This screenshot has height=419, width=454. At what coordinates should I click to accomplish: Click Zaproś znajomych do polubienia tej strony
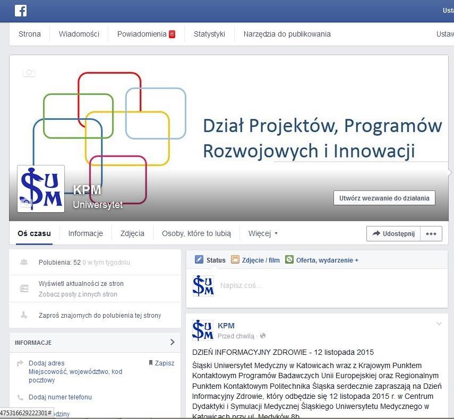pos(100,316)
